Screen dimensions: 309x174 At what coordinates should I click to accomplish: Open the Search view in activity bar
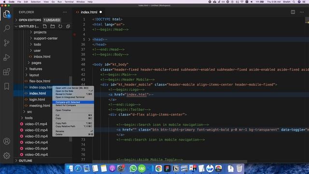tap(7, 28)
